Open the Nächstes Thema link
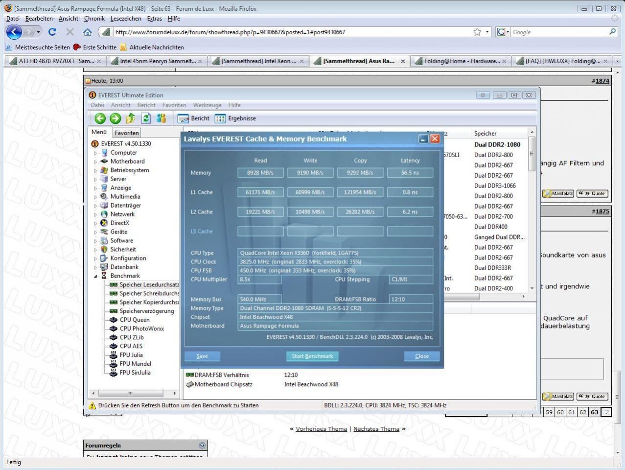This screenshot has height=470, width=625. pyautogui.click(x=376, y=429)
